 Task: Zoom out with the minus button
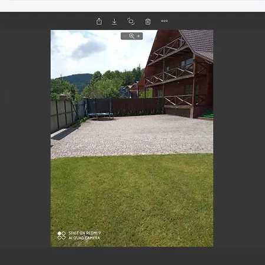[125, 36]
